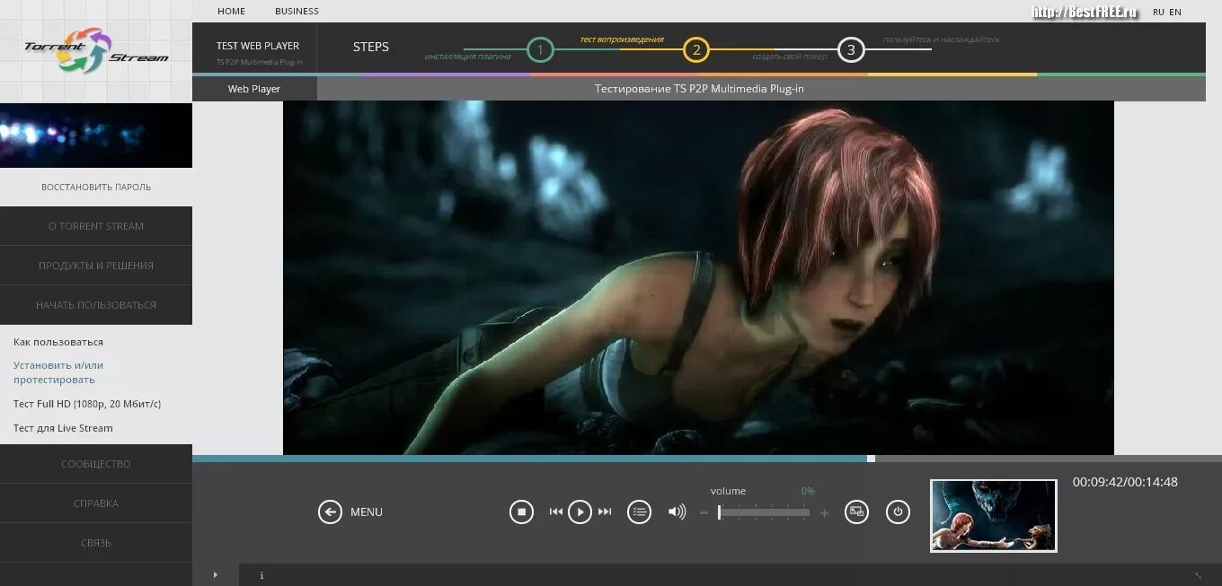Mute the speaker volume icon
Screen dimensions: 1222x586
pyautogui.click(x=677, y=512)
